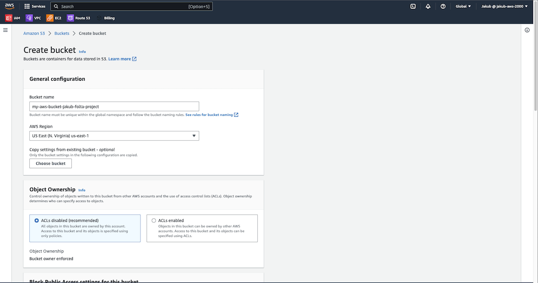Open the Global region selector
The width and height of the screenshot is (538, 283).
click(463, 6)
